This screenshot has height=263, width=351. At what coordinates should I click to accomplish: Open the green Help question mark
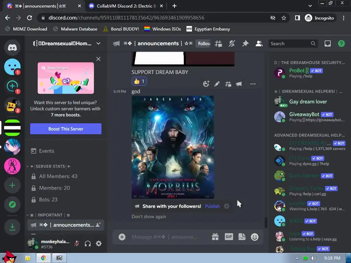[x=341, y=43]
